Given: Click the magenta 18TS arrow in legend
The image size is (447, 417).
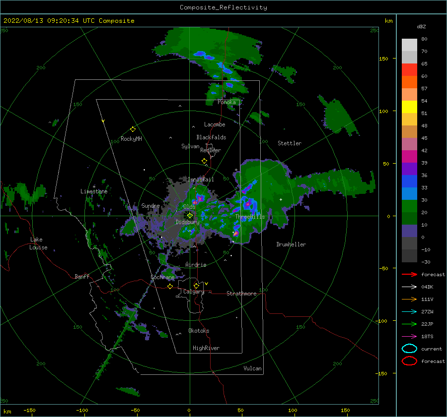Looking at the screenshot, I should click(409, 337).
